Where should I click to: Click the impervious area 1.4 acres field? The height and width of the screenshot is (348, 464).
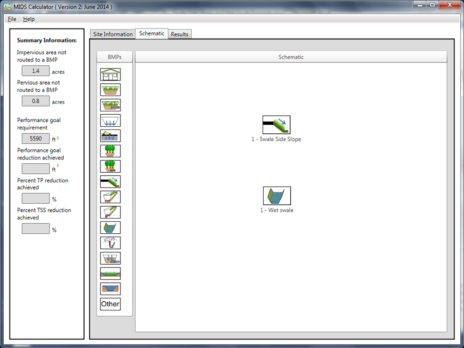click(x=36, y=71)
